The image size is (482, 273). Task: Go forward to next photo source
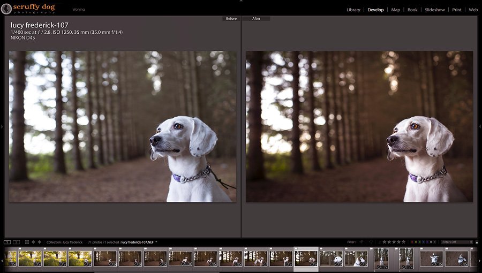click(40, 242)
